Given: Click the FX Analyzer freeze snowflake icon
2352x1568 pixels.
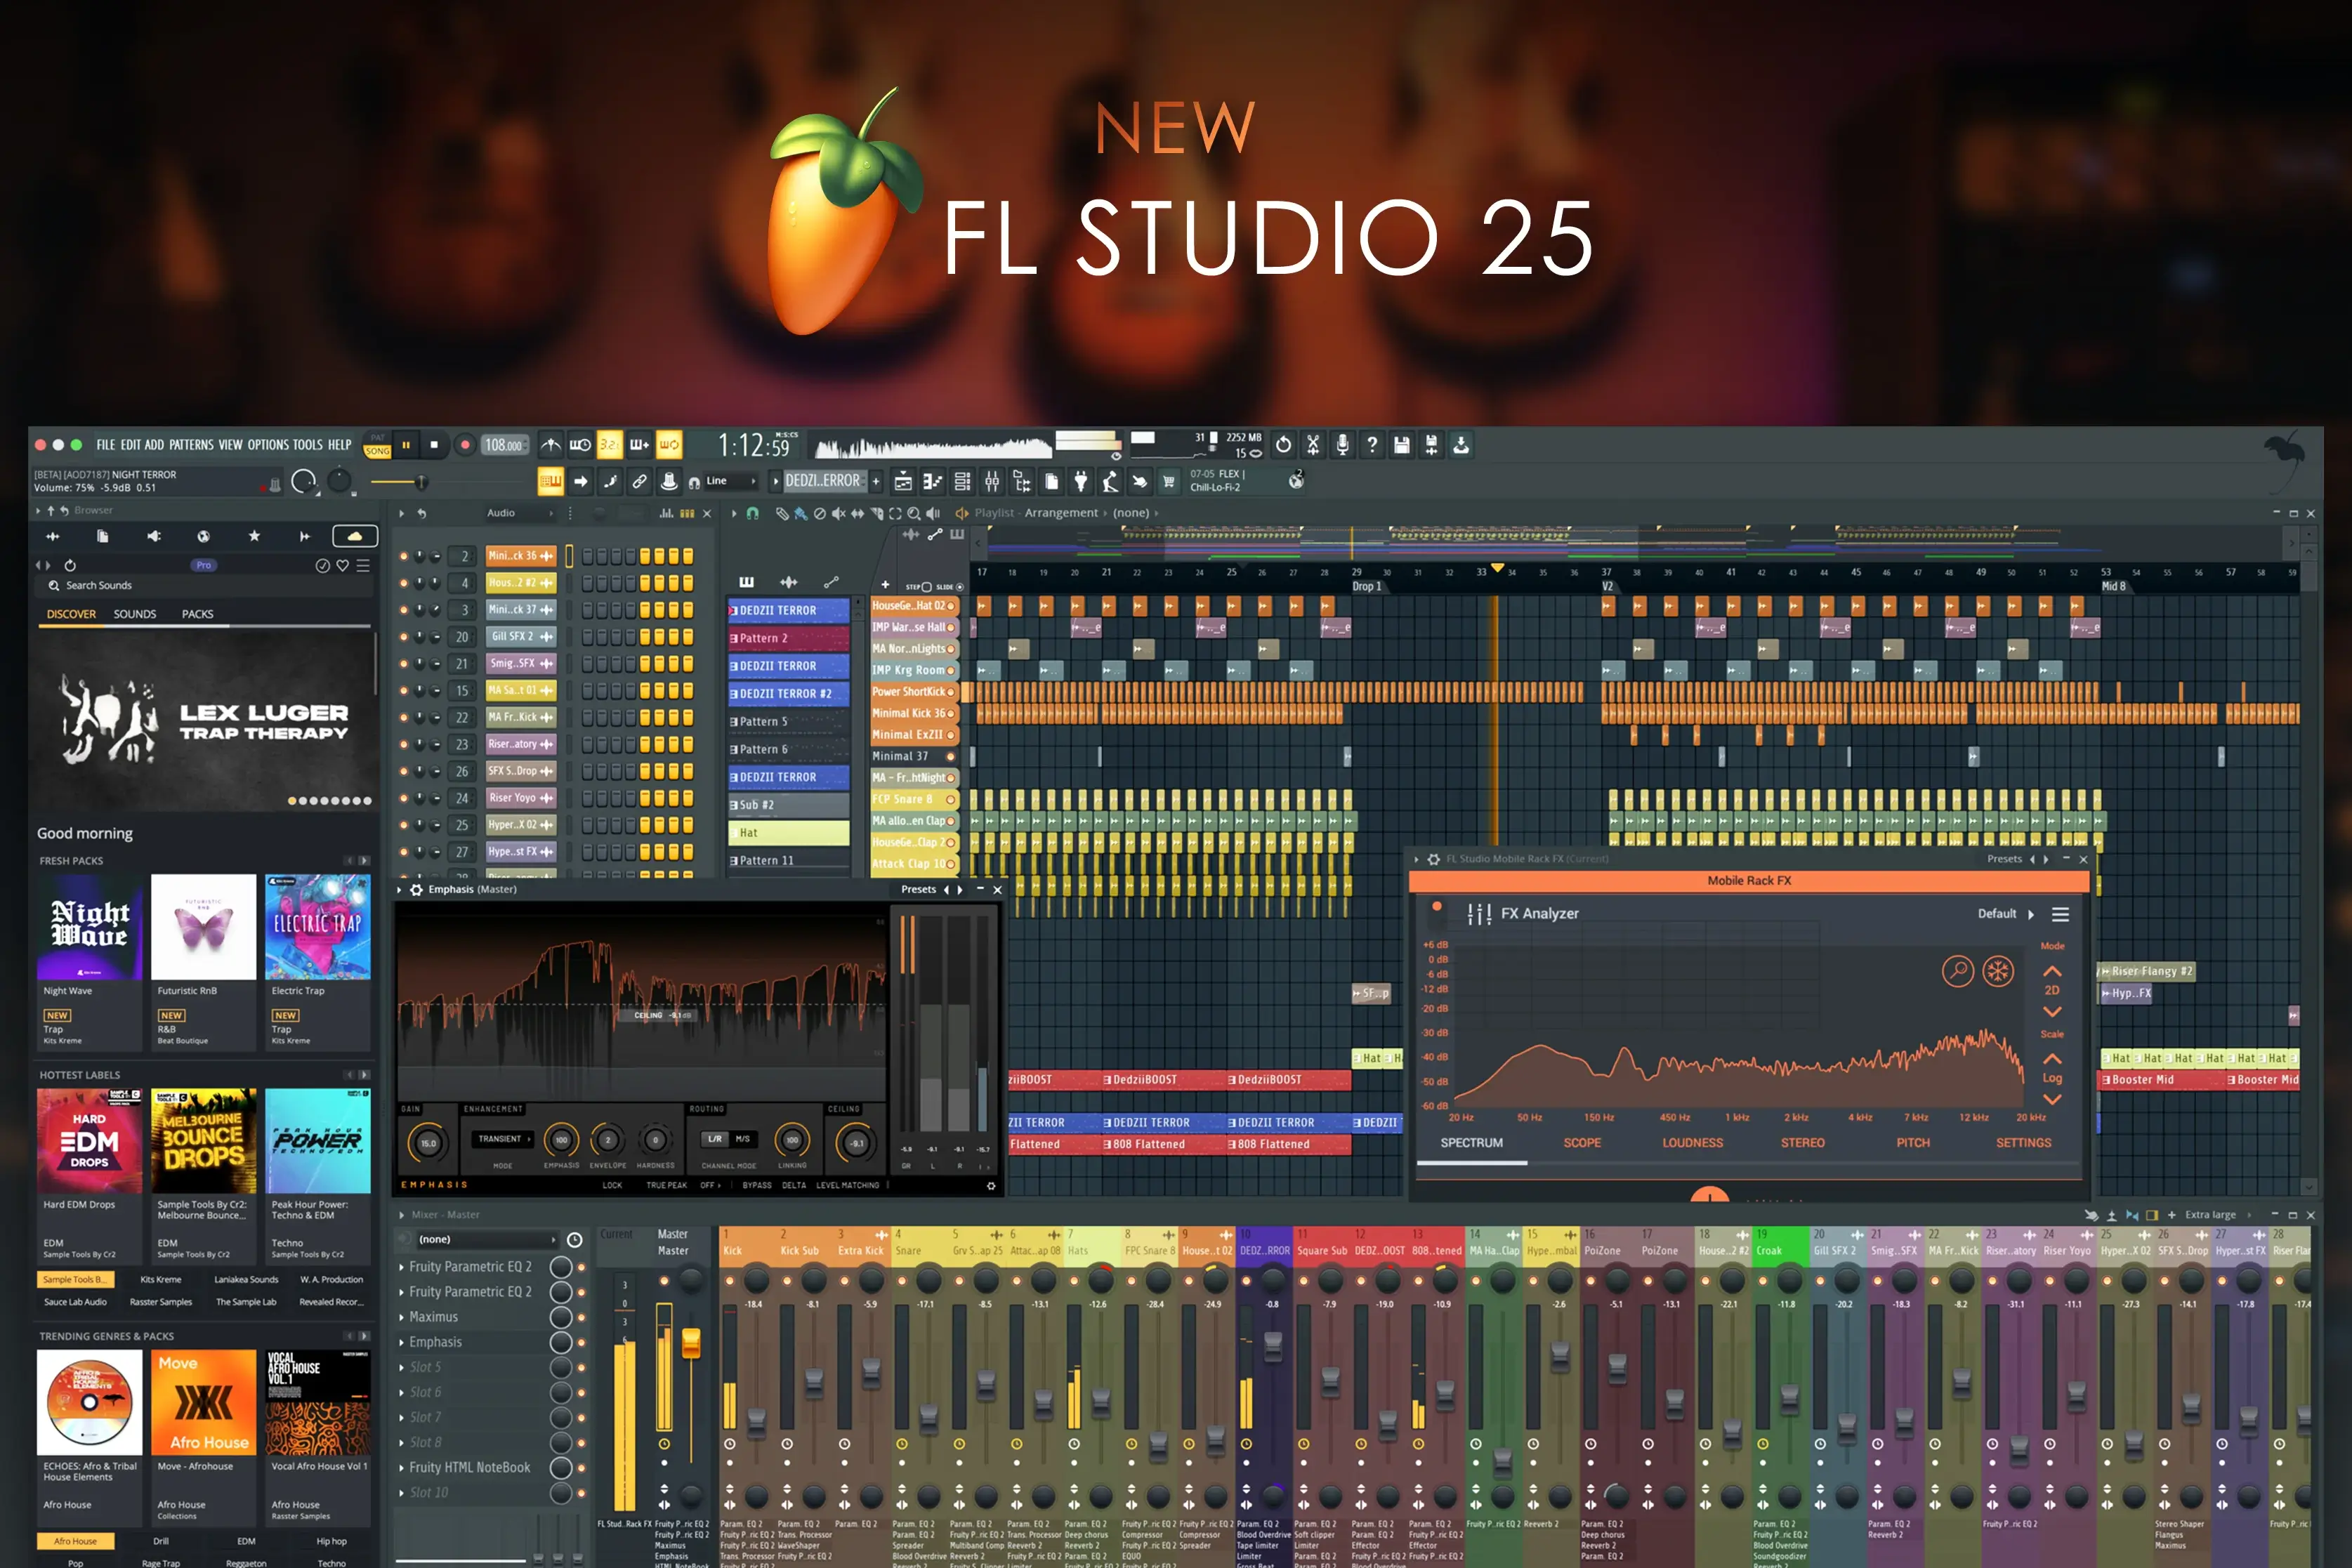Looking at the screenshot, I should click(1997, 971).
